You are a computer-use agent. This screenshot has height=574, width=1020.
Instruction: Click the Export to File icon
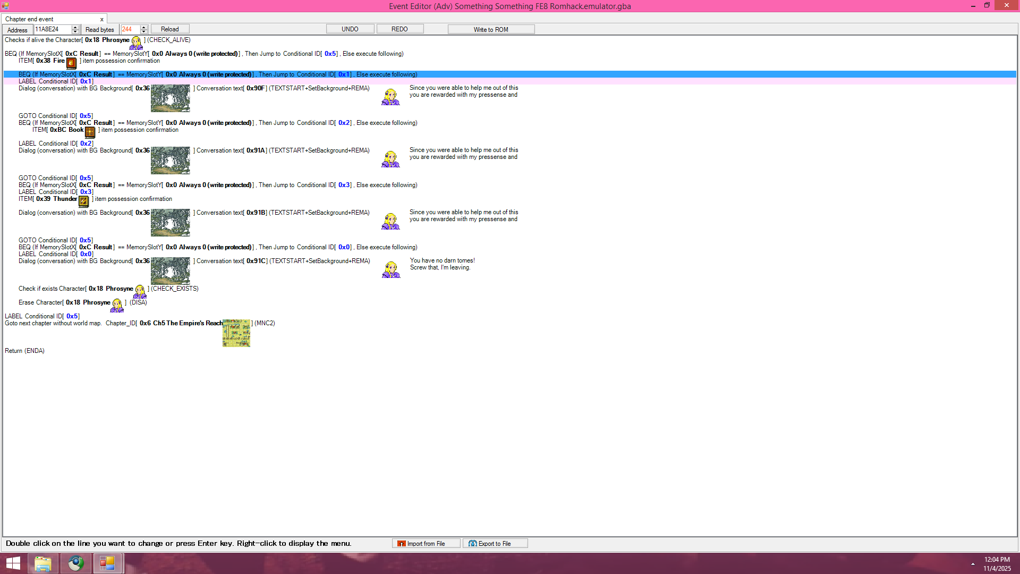(472, 544)
